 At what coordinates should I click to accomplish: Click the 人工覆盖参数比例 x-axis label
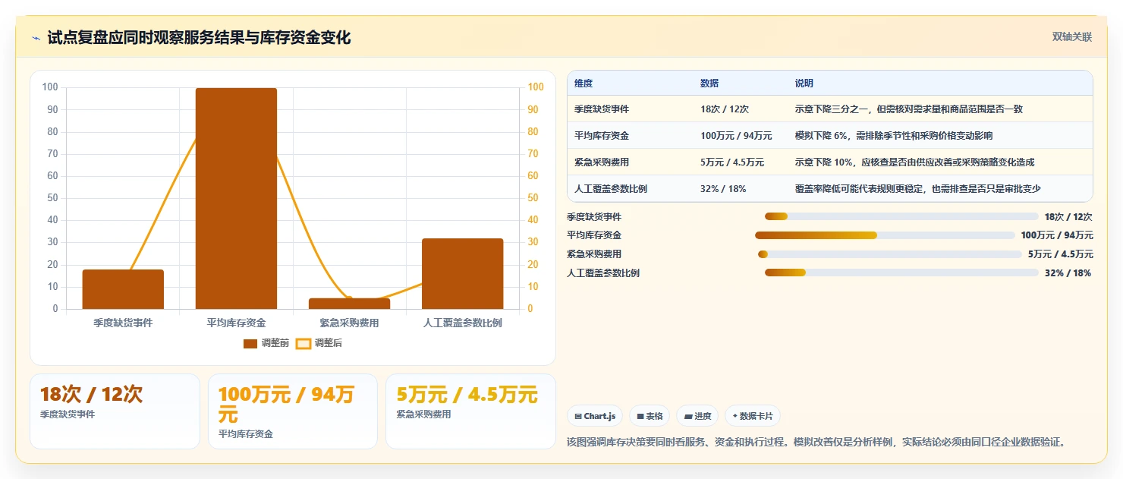click(463, 323)
